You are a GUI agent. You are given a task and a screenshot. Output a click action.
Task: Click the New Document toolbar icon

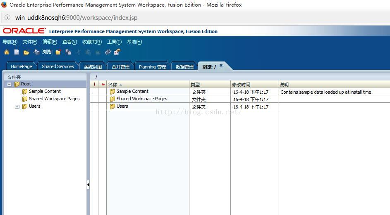[17, 52]
